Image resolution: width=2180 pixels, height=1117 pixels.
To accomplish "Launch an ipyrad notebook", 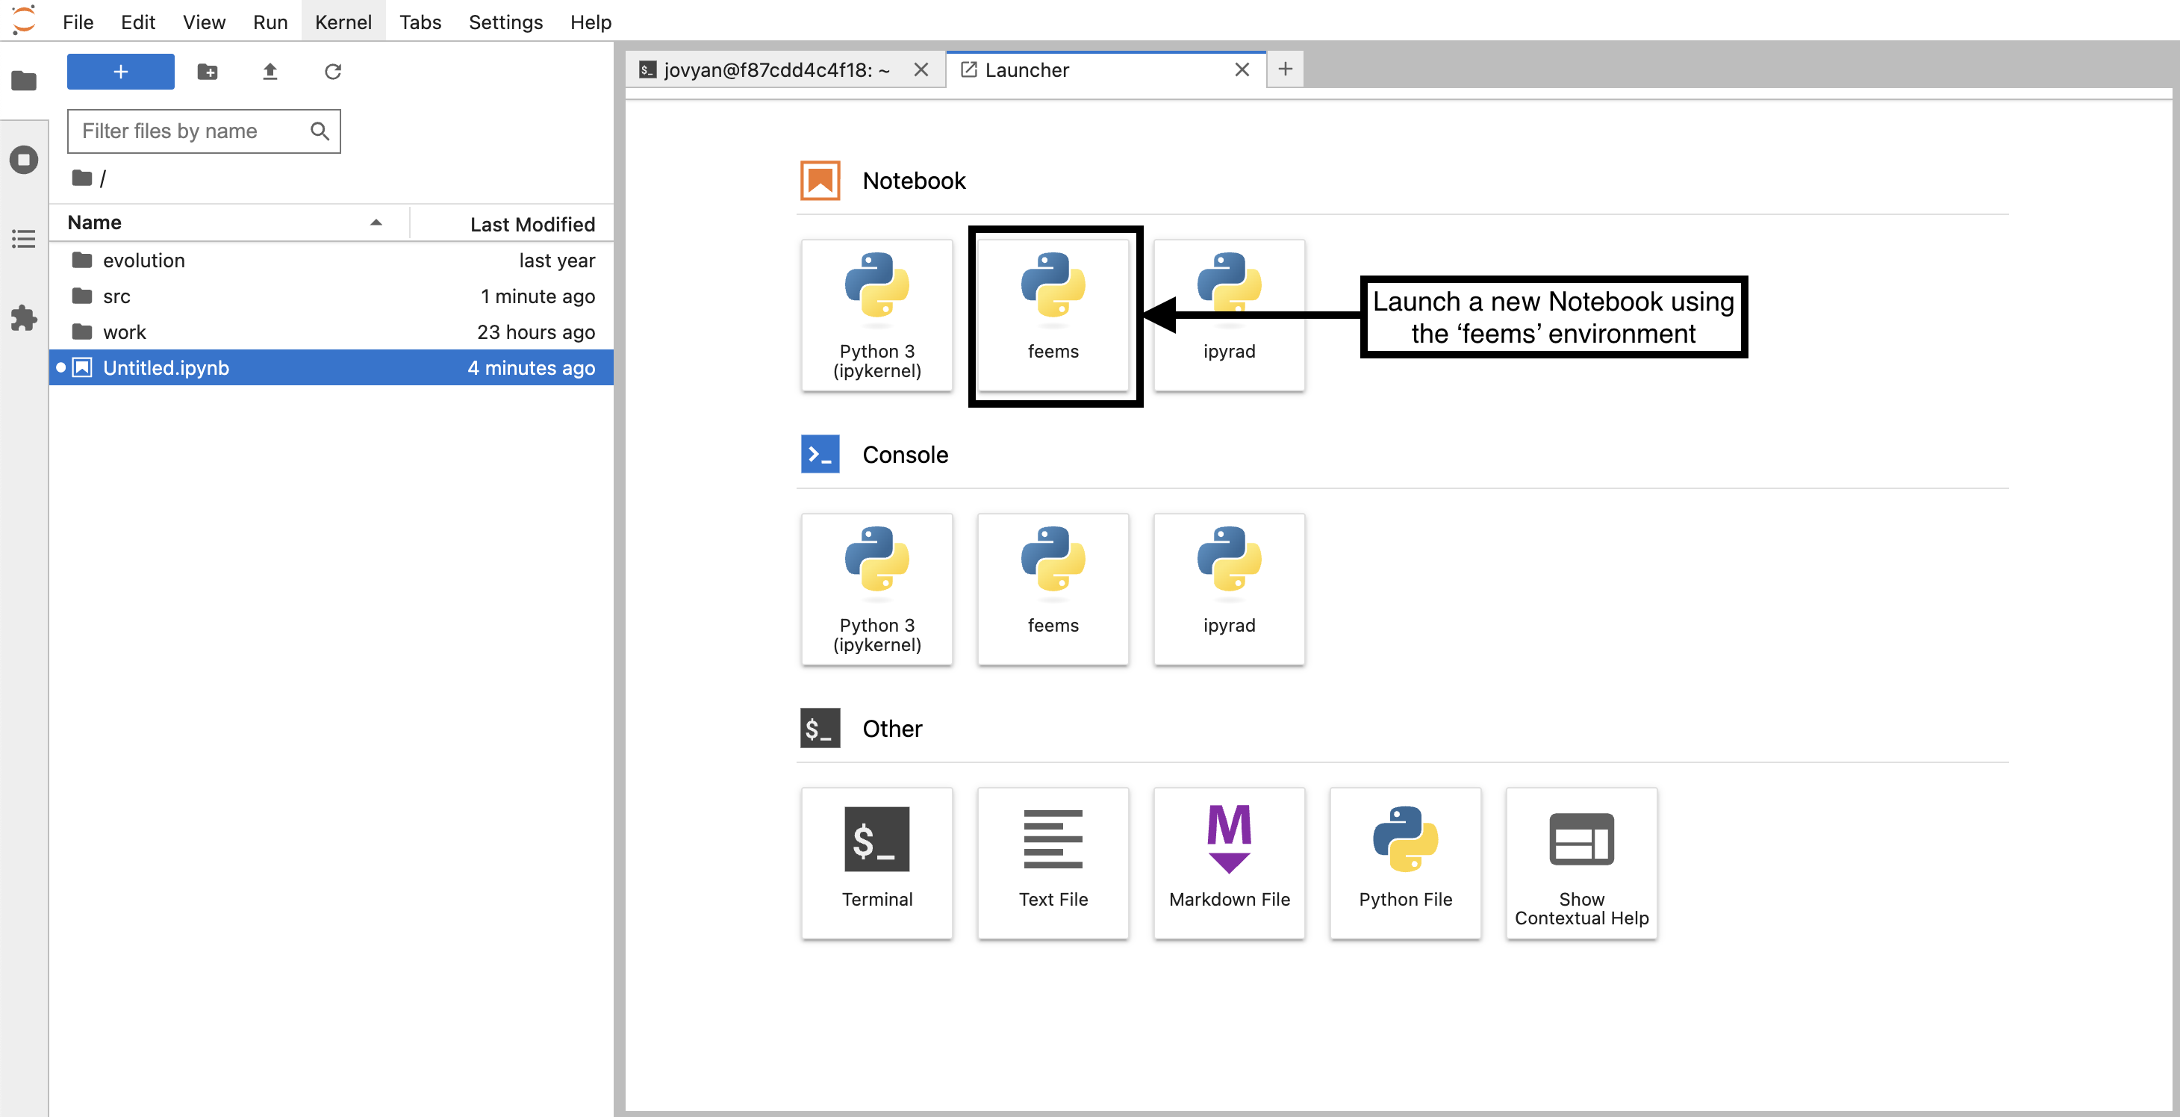I will point(1229,316).
